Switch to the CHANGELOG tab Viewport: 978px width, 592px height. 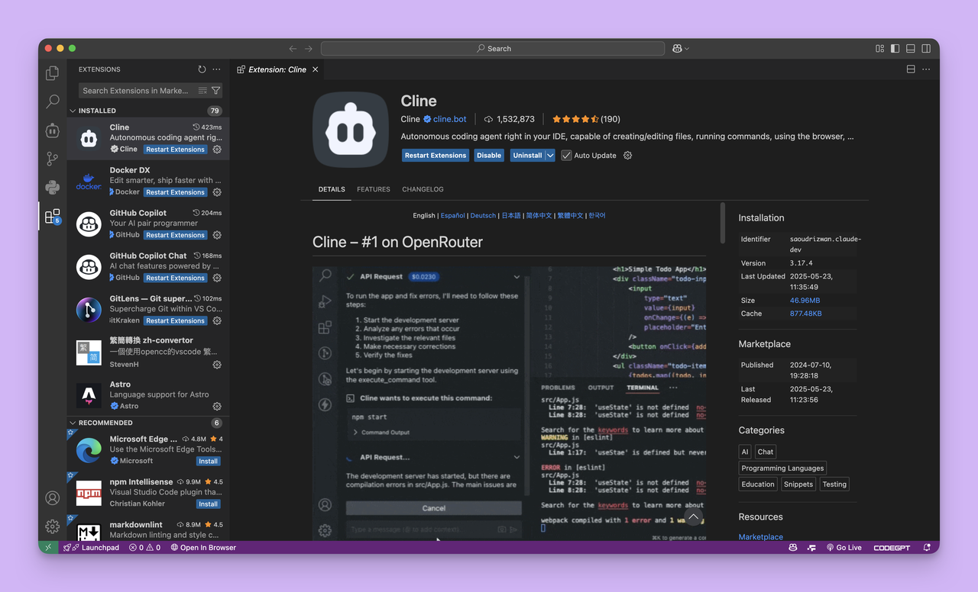[x=423, y=189]
